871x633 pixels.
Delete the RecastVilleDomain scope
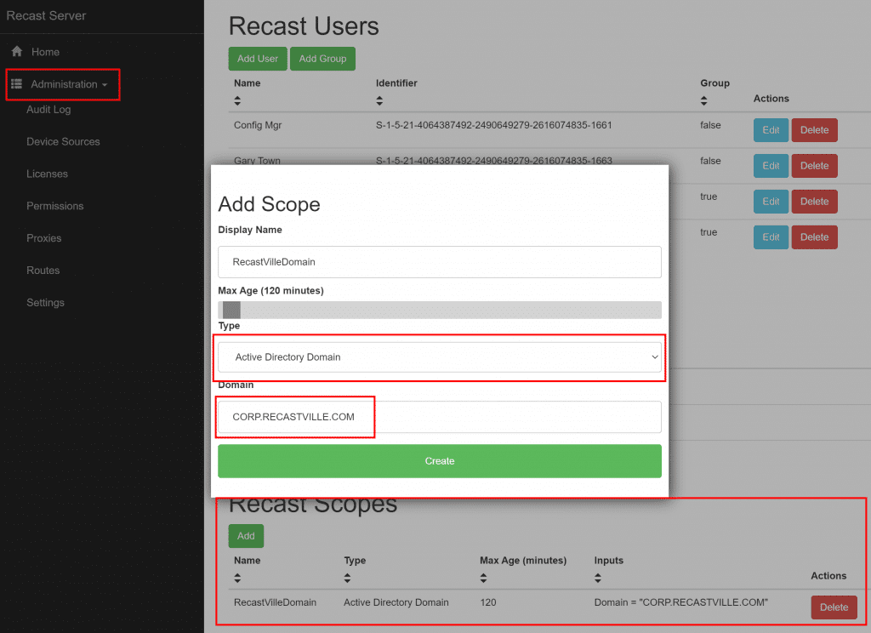point(833,607)
